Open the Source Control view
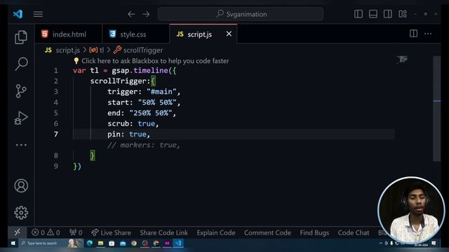The height and width of the screenshot is (252, 449). tap(21, 91)
